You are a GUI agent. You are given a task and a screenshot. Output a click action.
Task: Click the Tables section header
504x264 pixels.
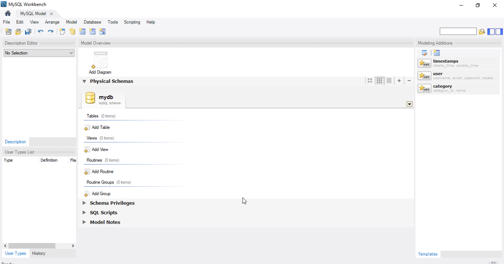pos(101,116)
